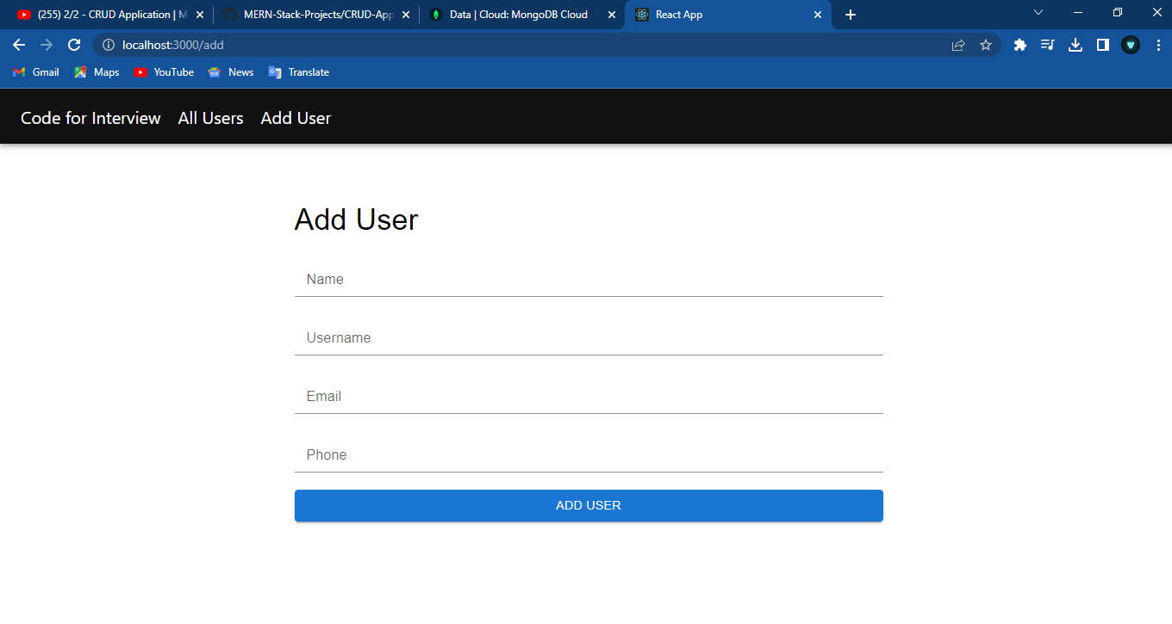Image resolution: width=1172 pixels, height=624 pixels.
Task: Open the media controls icon
Action: coord(1048,45)
